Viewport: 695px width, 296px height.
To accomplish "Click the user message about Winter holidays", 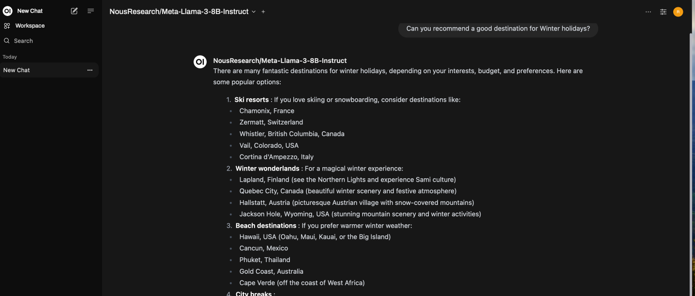I will coord(498,29).
